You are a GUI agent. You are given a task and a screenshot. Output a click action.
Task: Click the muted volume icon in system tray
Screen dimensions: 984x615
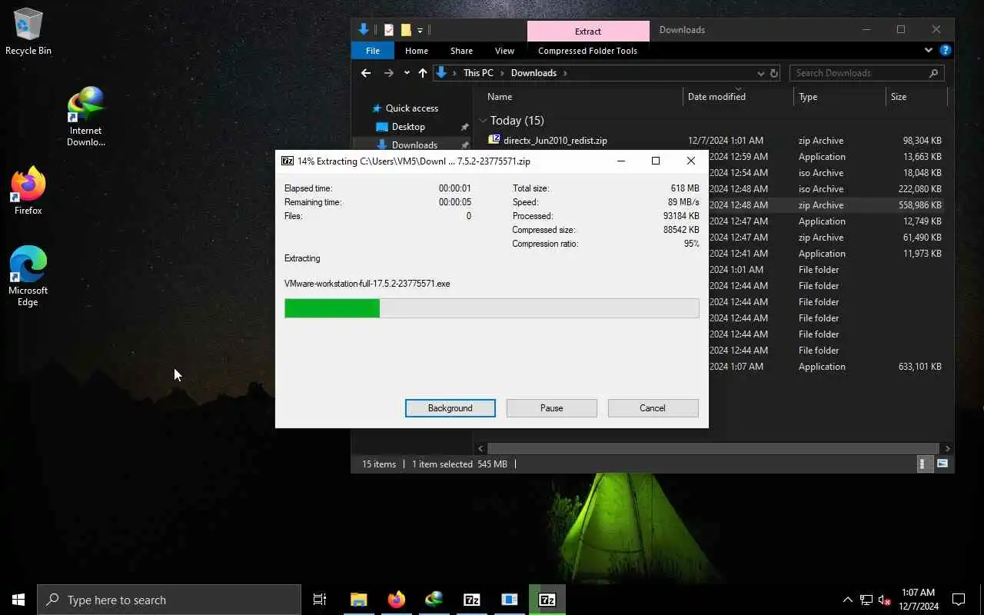point(885,600)
